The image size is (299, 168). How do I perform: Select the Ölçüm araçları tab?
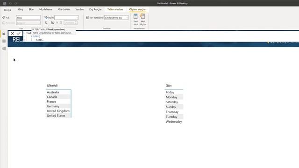click(138, 9)
